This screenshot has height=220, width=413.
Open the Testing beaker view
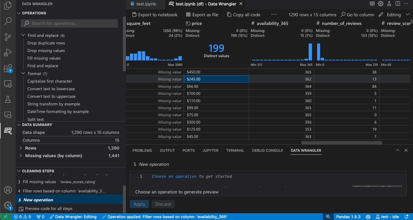coord(8,99)
